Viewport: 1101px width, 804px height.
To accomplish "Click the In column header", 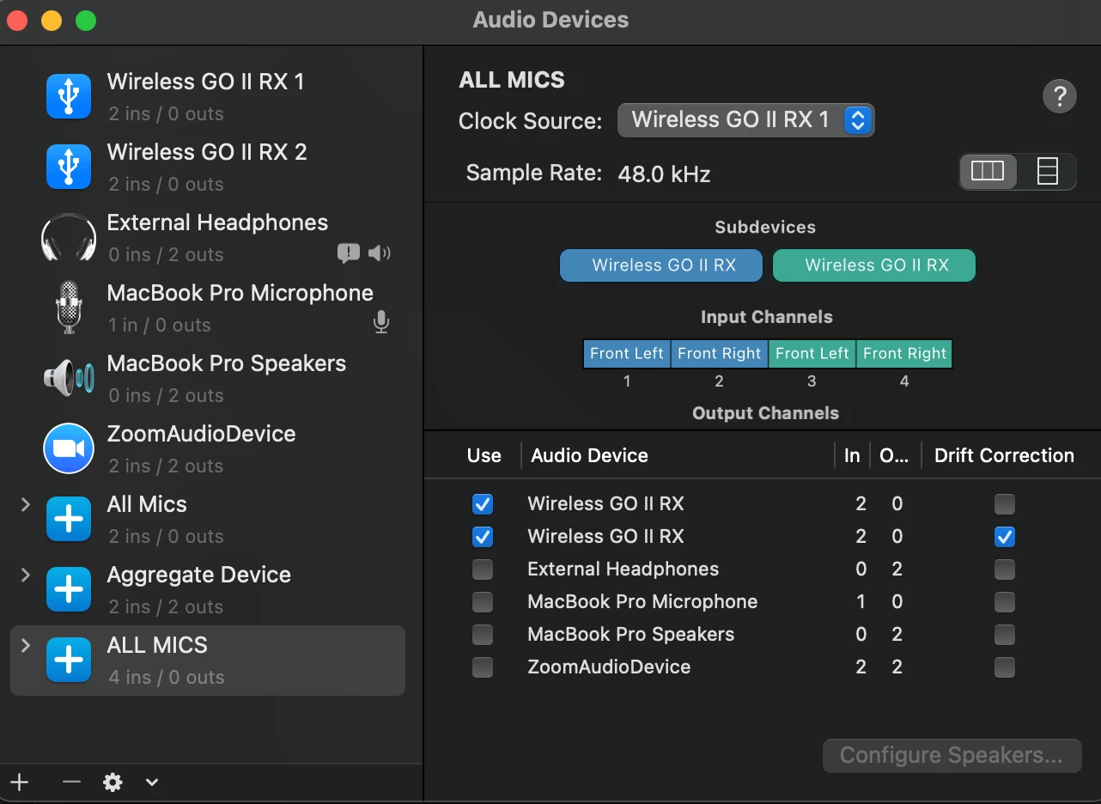I will coord(852,455).
